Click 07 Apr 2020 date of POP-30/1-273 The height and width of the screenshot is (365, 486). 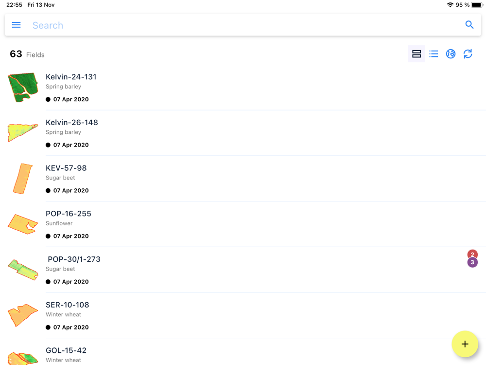pyautogui.click(x=71, y=282)
